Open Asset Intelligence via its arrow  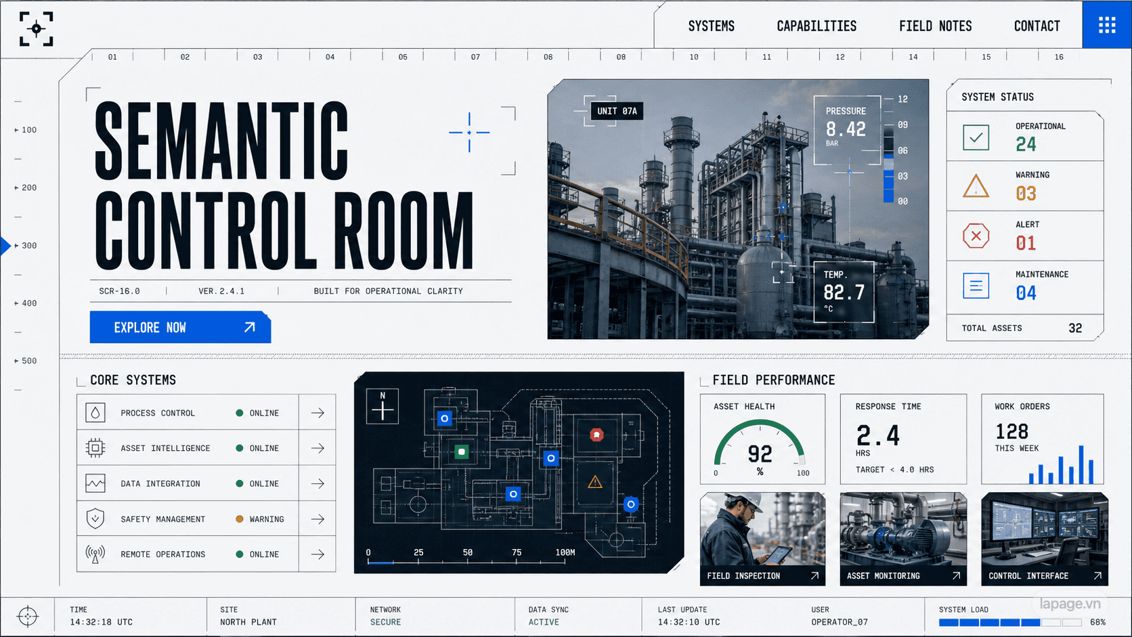(318, 448)
